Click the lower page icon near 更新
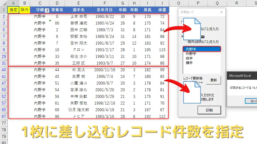The width and height of the screenshot is (257, 144). [x=192, y=92]
